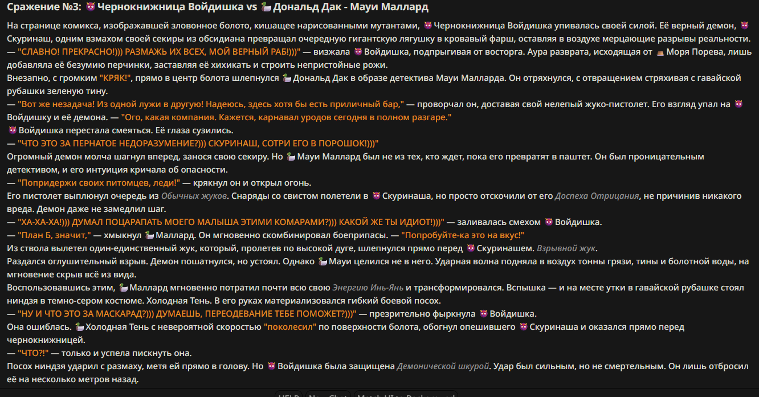Click the heading text 'Сражение №3:'
Screen dimensions: 759x397
(x=43, y=8)
